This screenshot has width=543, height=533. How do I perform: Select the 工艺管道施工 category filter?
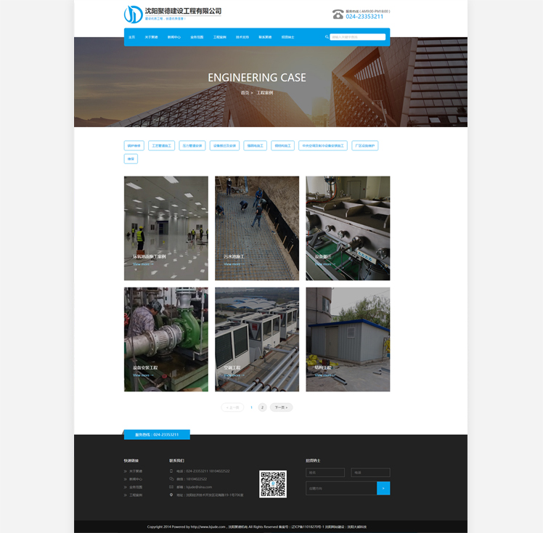[x=162, y=146]
